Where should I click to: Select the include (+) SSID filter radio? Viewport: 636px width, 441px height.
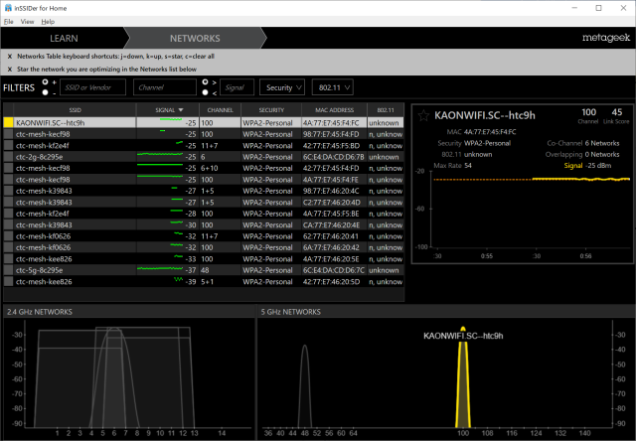point(45,82)
